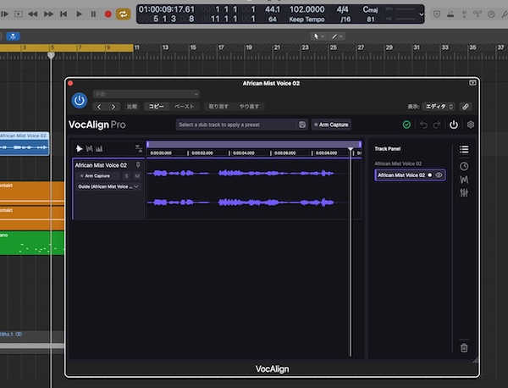The image size is (508, 388).
Task: Pin the African Mist Voice 02 track
Action: pyautogui.click(x=138, y=165)
